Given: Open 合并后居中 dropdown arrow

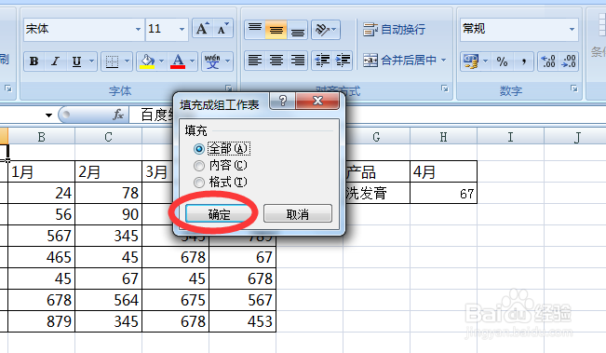Looking at the screenshot, I should click(x=444, y=61).
